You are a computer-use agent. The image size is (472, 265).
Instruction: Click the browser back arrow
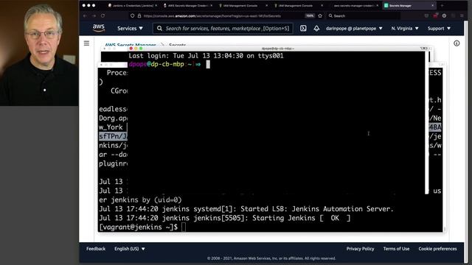(86, 15)
